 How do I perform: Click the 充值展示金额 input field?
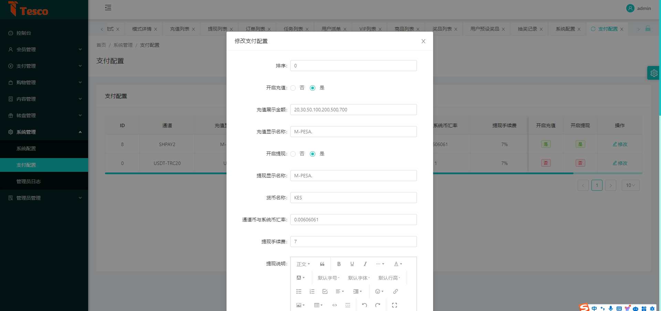(x=354, y=110)
